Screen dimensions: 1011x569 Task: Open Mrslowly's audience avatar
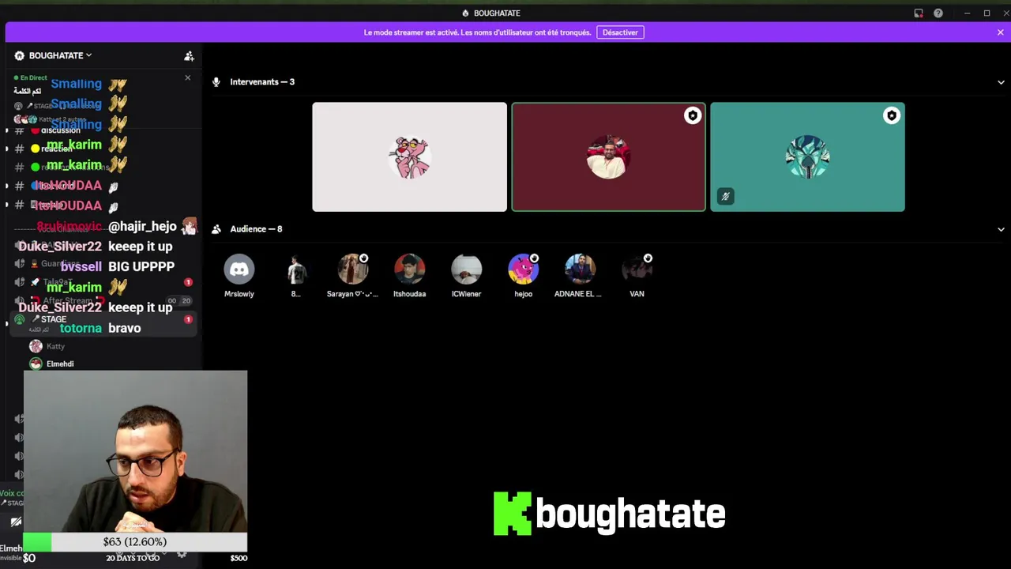click(239, 269)
